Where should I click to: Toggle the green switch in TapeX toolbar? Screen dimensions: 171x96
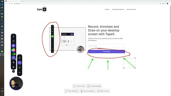tap(13, 54)
